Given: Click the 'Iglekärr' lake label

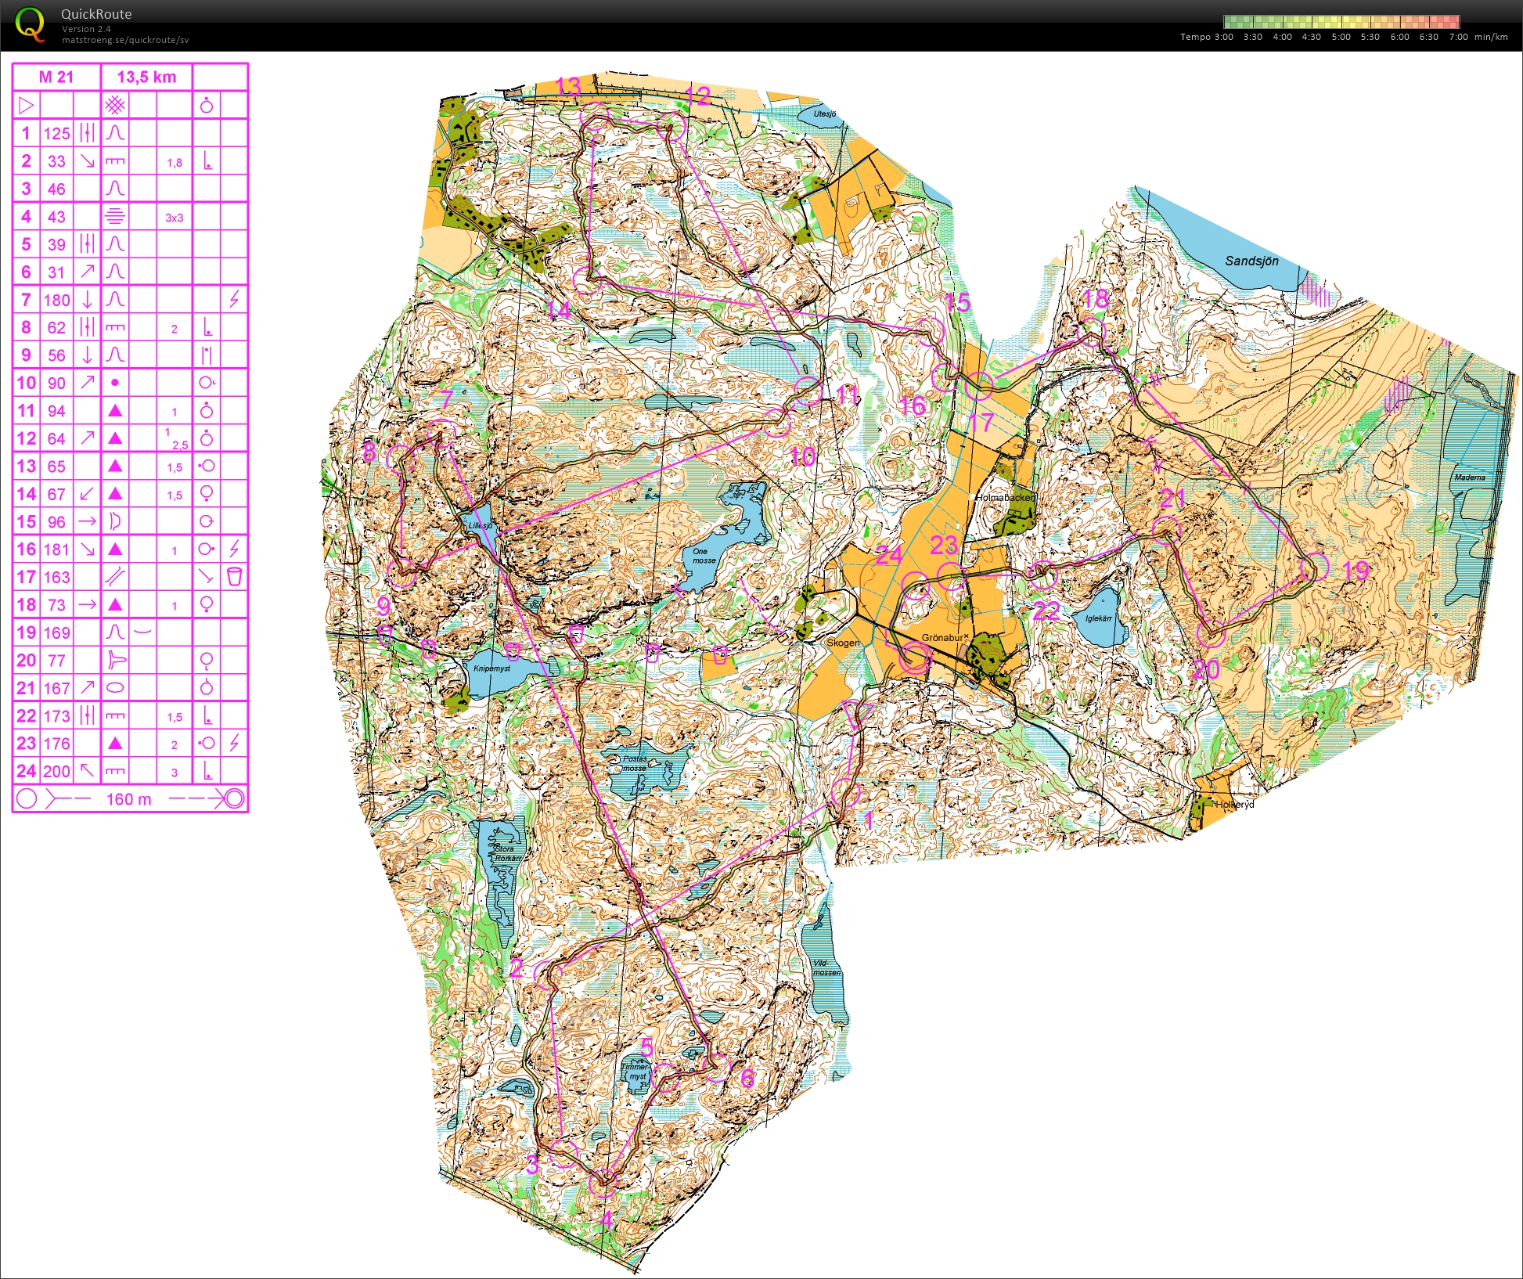Looking at the screenshot, I should coord(1099,618).
